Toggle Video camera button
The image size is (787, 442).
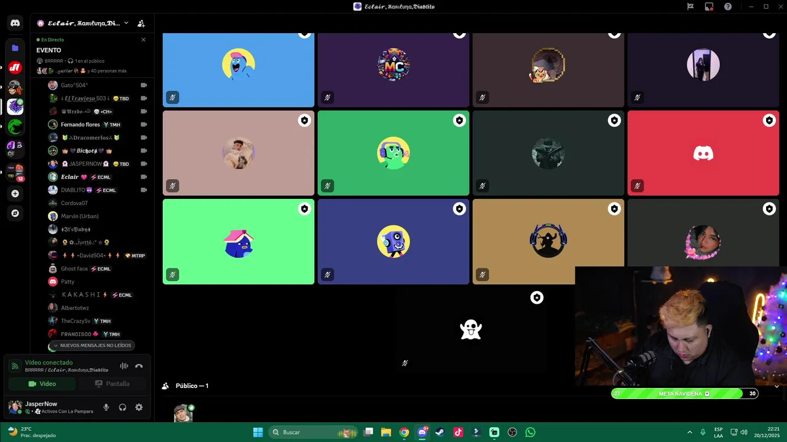[x=42, y=384]
